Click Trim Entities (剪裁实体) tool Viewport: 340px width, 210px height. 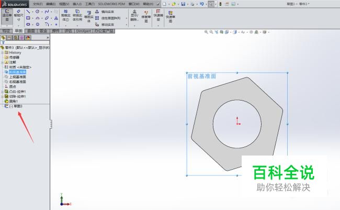pyautogui.click(x=65, y=15)
